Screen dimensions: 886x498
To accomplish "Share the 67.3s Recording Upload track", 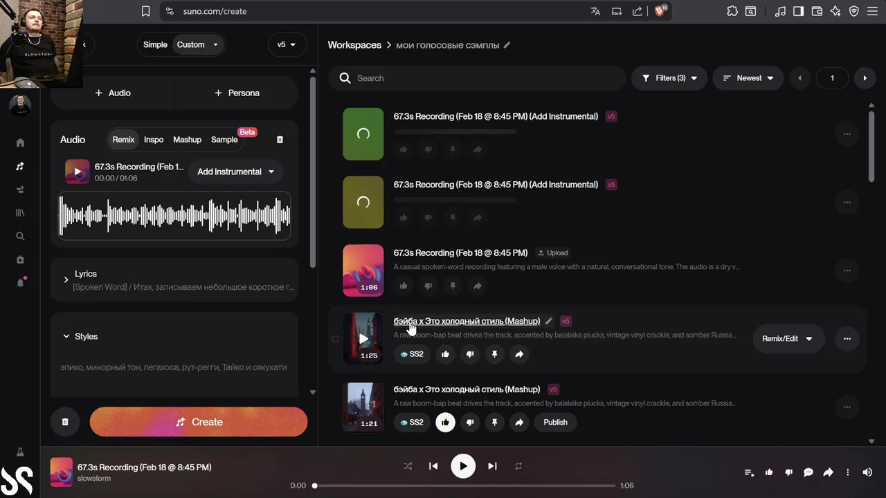I will tap(477, 286).
